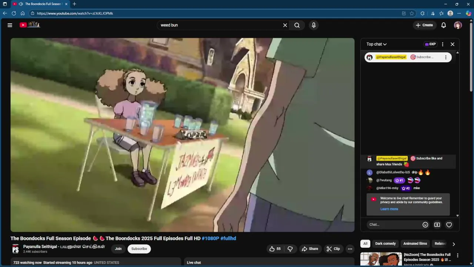This screenshot has height=267, width=474.
Task: Open the 0XP channel points badge
Action: pyautogui.click(x=430, y=44)
